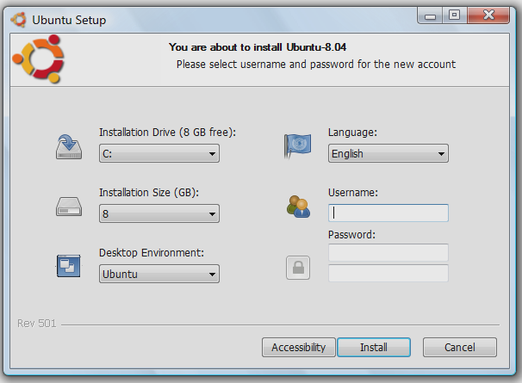Click the padlock icon beside Password

tap(298, 268)
